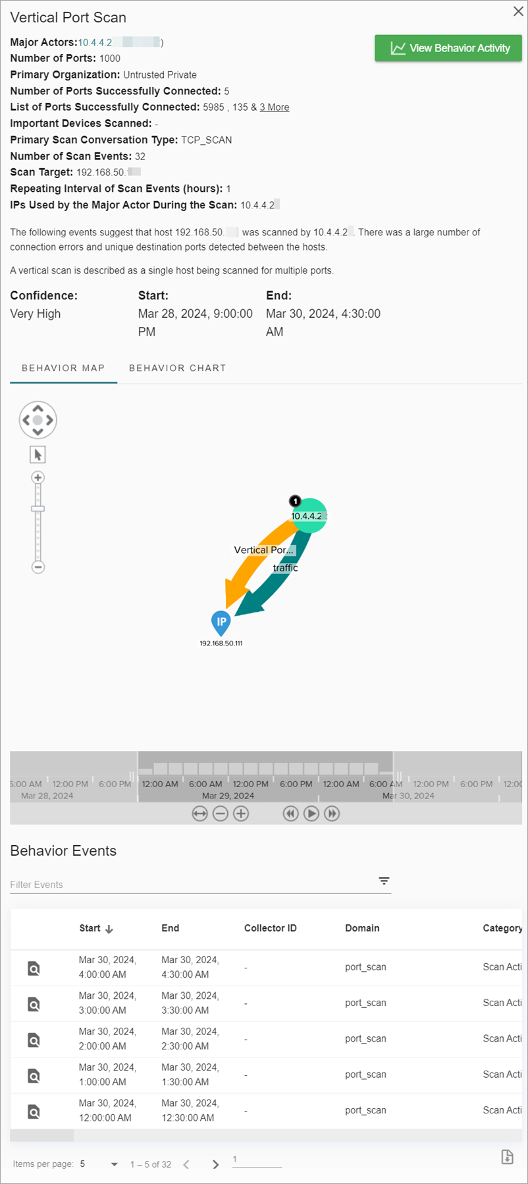Select the Behavior Map tab
Screen dimensions: 528x1184
63,368
